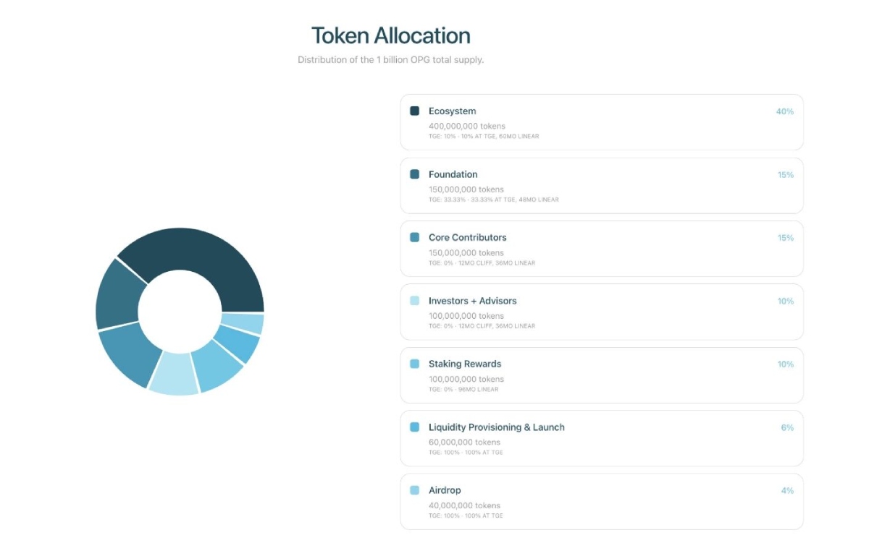Click the Core Contributors card label
The width and height of the screenshot is (869, 543).
(x=467, y=237)
